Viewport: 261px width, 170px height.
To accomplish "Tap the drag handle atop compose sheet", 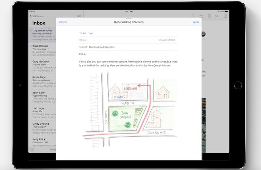I will [129, 19].
